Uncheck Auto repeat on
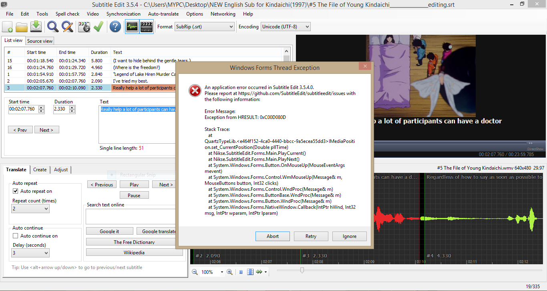547x291 pixels. [x=15, y=191]
